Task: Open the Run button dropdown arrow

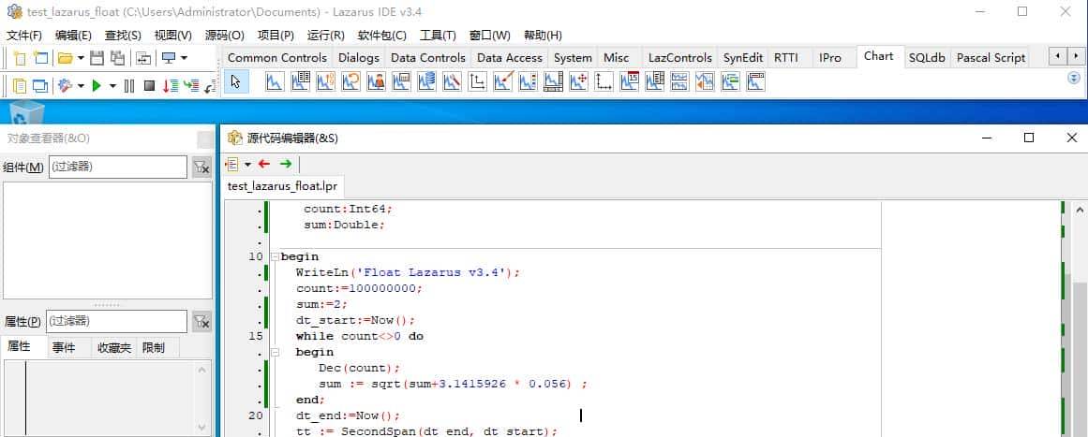Action: pyautogui.click(x=112, y=86)
